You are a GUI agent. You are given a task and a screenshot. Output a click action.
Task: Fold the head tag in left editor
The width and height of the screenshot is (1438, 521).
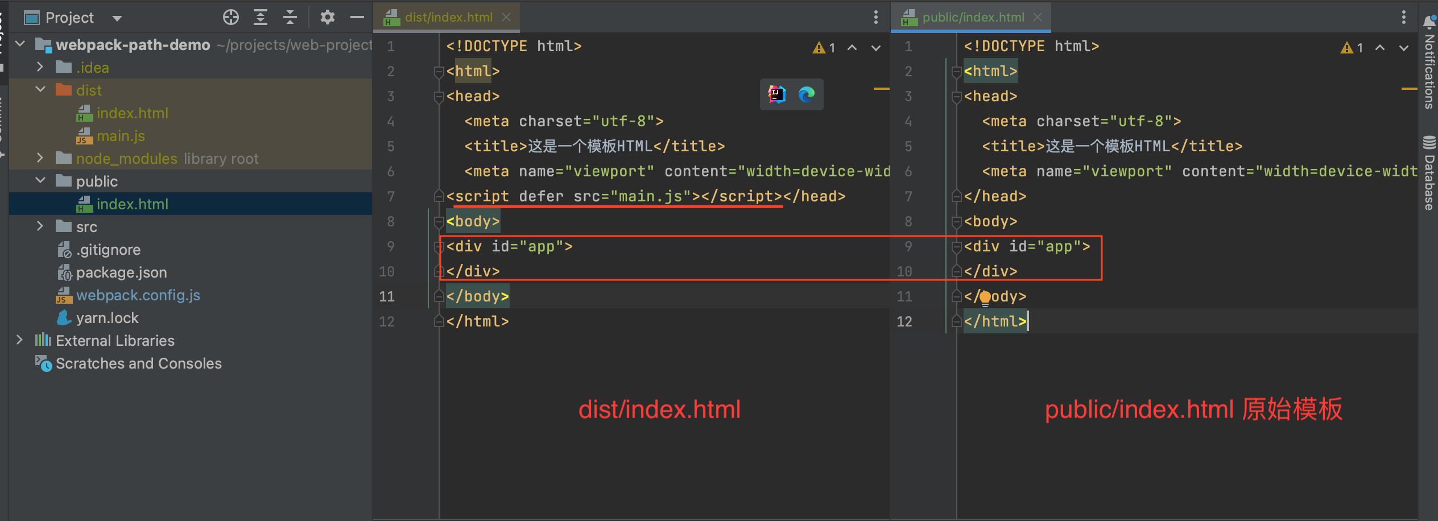click(439, 97)
